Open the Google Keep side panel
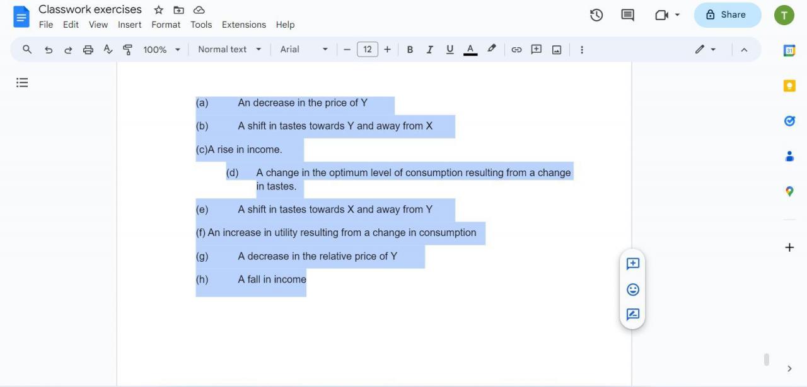Viewport: 807px width, 387px height. (x=789, y=86)
